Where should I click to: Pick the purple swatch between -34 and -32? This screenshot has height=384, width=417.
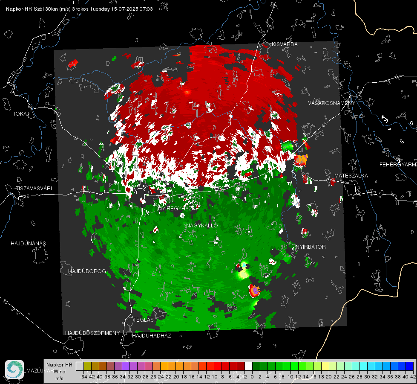pos(126,366)
